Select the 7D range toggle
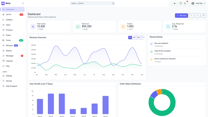This screenshot has width=208, height=117. pos(130,37)
